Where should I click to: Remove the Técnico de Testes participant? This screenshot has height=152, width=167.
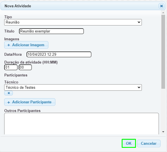[8, 93]
